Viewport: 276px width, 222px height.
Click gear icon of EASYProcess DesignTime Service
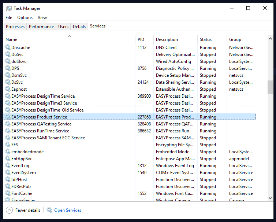pos(8,96)
